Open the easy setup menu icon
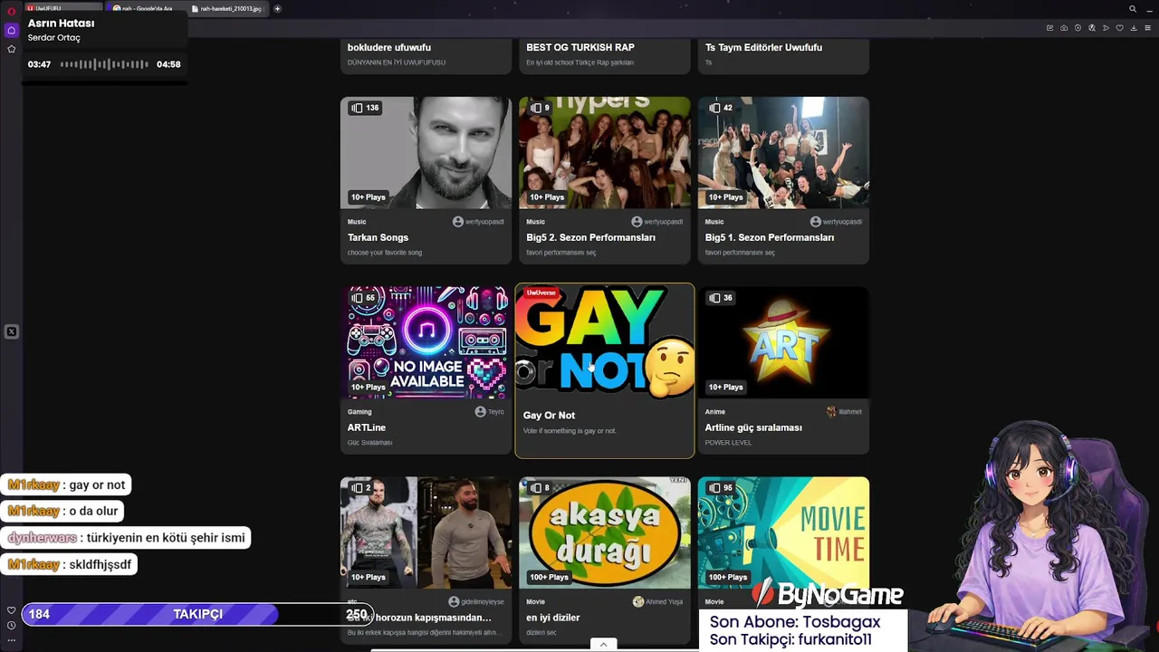Viewport: 1159px width, 652px height. coord(1147,28)
